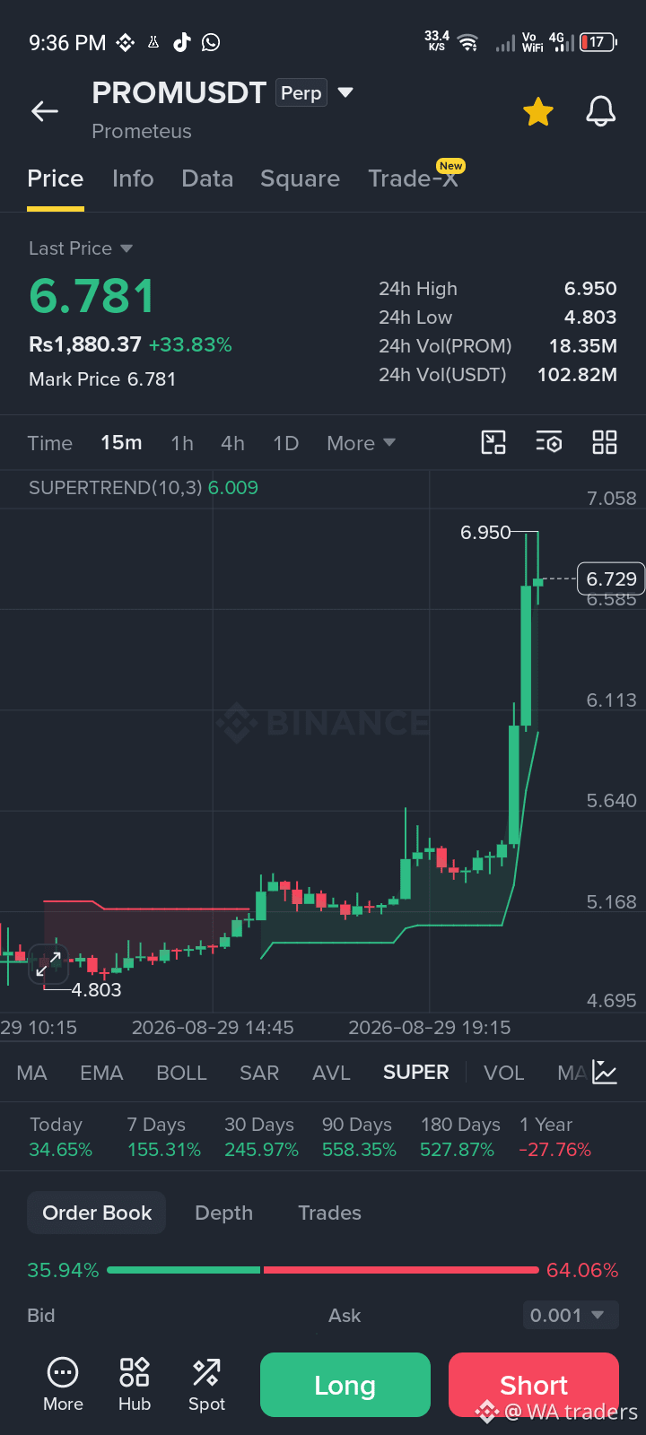The image size is (646, 1435).
Task: Switch to the Trades tab
Action: pos(329,1213)
